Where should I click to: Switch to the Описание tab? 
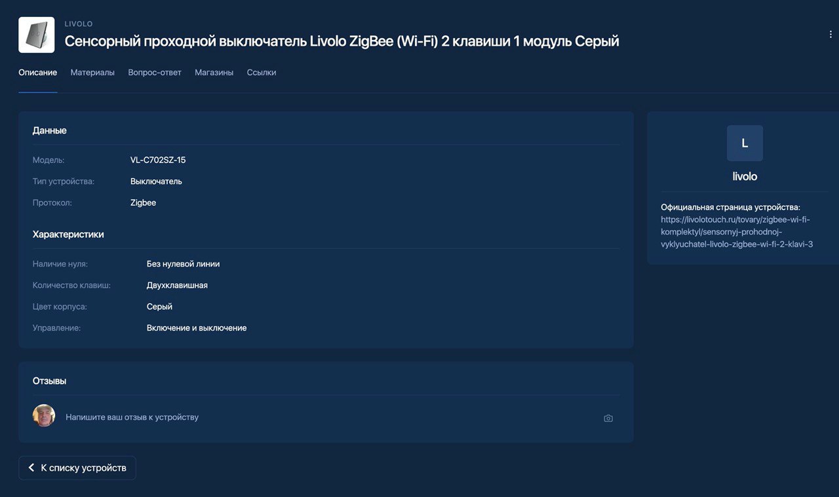point(37,73)
